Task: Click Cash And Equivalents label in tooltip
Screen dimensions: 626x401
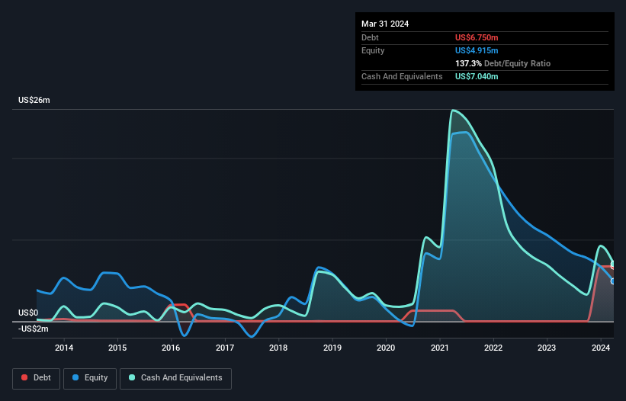Action: tap(402, 76)
